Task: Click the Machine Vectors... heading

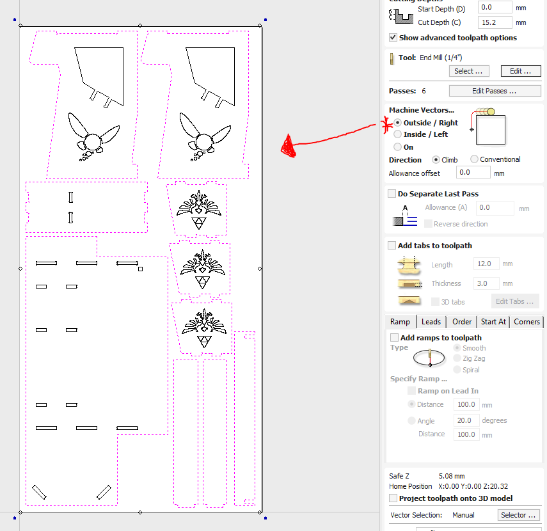Action: tap(422, 110)
